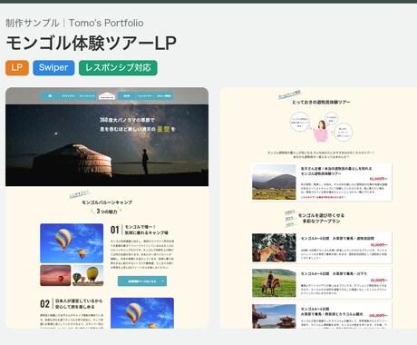
Task: Click the モンゴルを遊び尽くせる heading
Action: [321, 215]
